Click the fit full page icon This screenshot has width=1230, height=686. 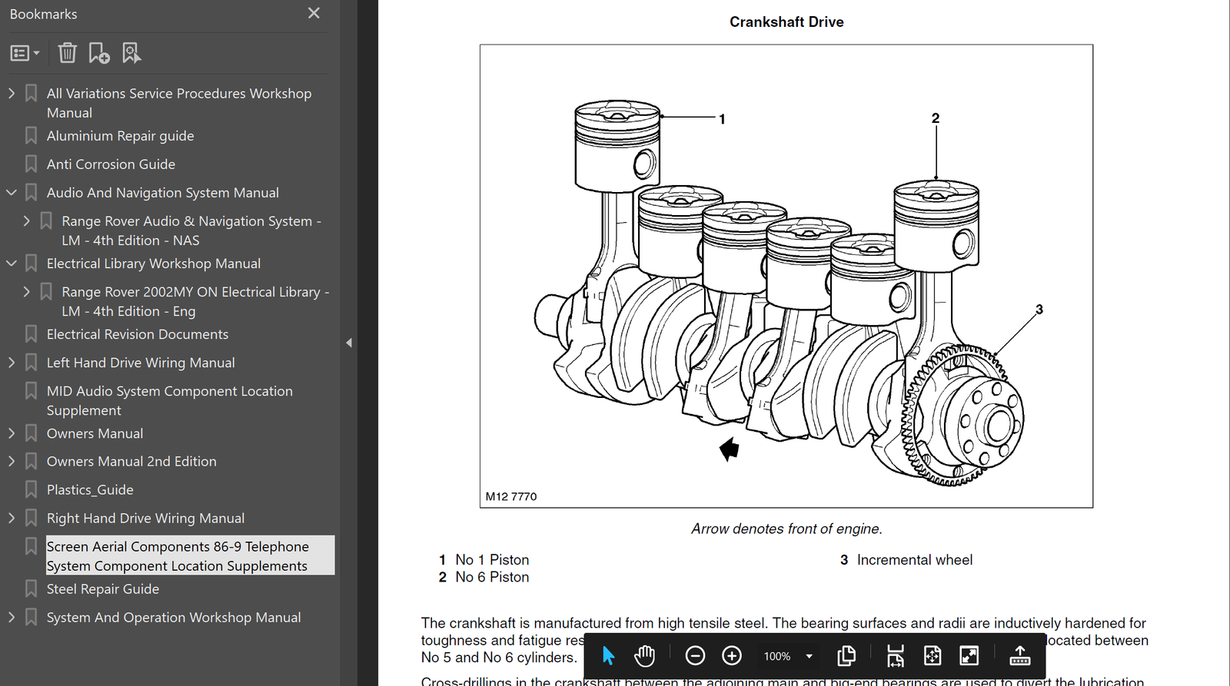(932, 655)
